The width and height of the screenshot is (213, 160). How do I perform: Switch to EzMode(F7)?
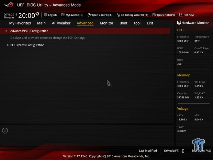pos(172,151)
